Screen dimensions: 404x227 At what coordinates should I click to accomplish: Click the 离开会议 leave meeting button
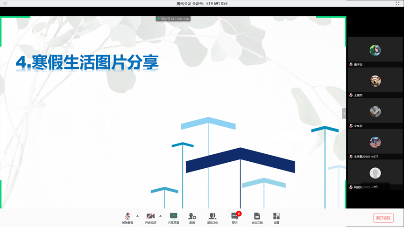[x=383, y=218]
